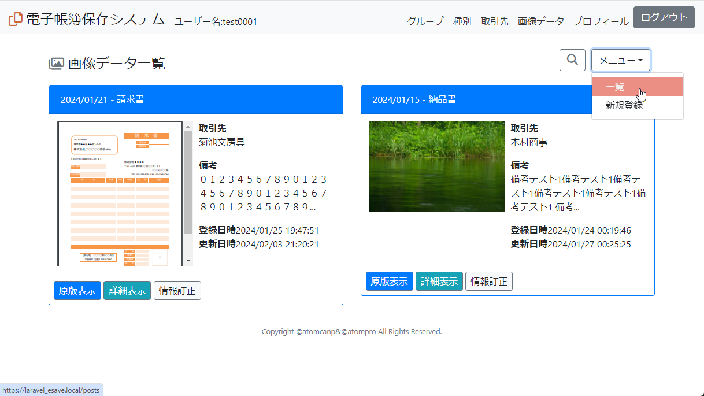Viewport: 704px width, 396px height.
Task: Click 詳細表示 on the 請求書 card
Action: [127, 291]
